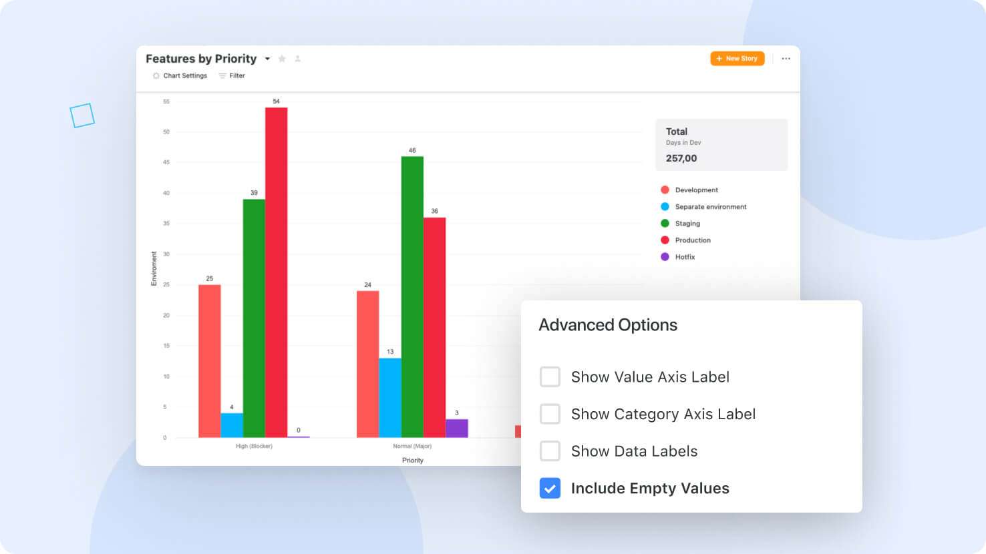Screen dimensions: 986x554
Task: Enable Show Value Axis Label checkbox
Action: click(x=550, y=376)
